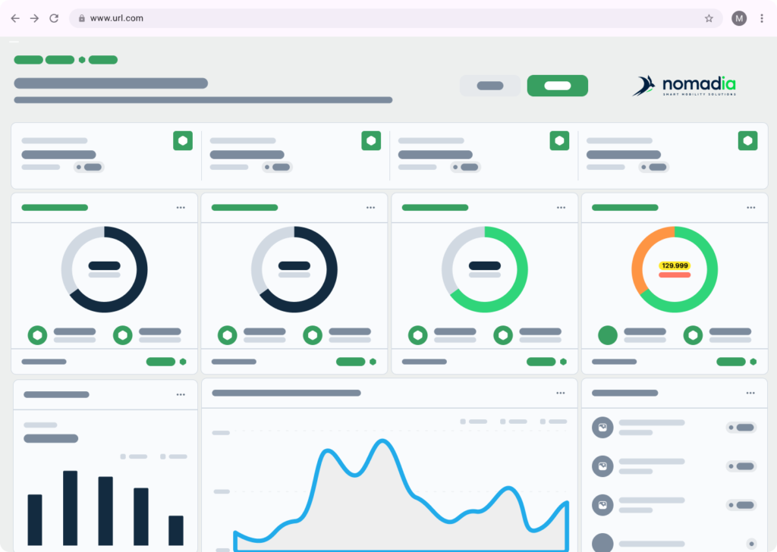Toggle the orange legend indicator on the orange donut card
The height and width of the screenshot is (552, 777).
(x=607, y=334)
